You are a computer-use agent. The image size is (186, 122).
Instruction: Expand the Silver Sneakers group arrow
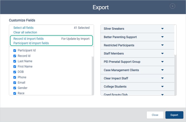162,29
